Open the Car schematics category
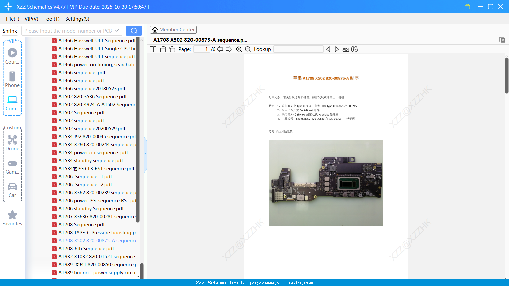 [x=12, y=190]
